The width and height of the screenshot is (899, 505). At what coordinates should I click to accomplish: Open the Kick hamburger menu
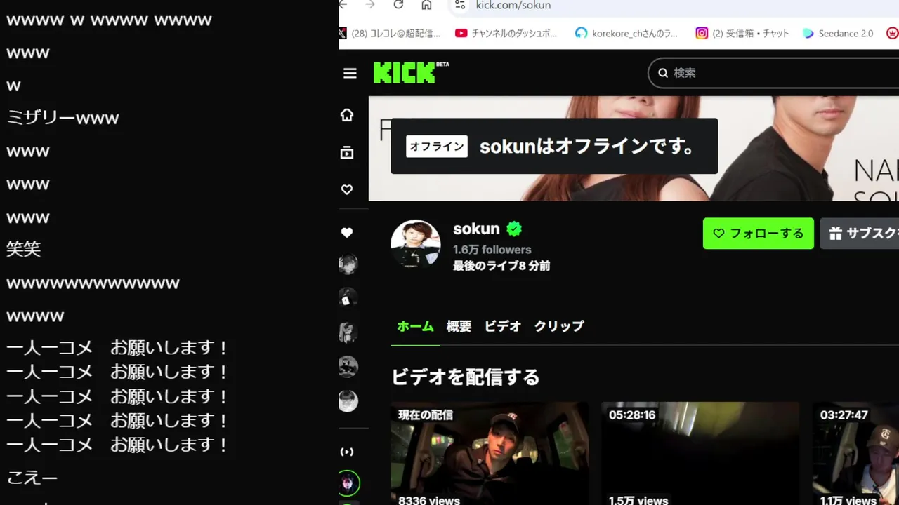point(350,73)
